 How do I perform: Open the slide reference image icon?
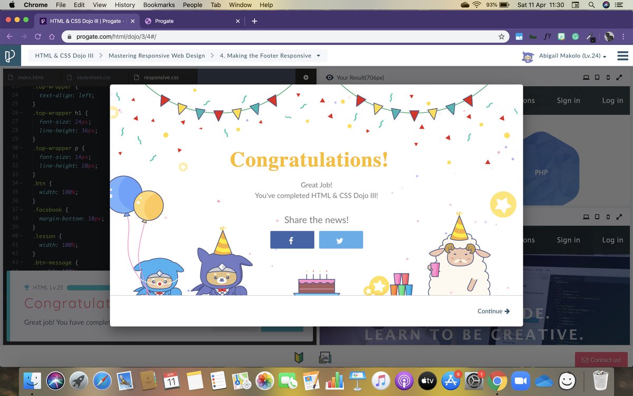[325, 357]
